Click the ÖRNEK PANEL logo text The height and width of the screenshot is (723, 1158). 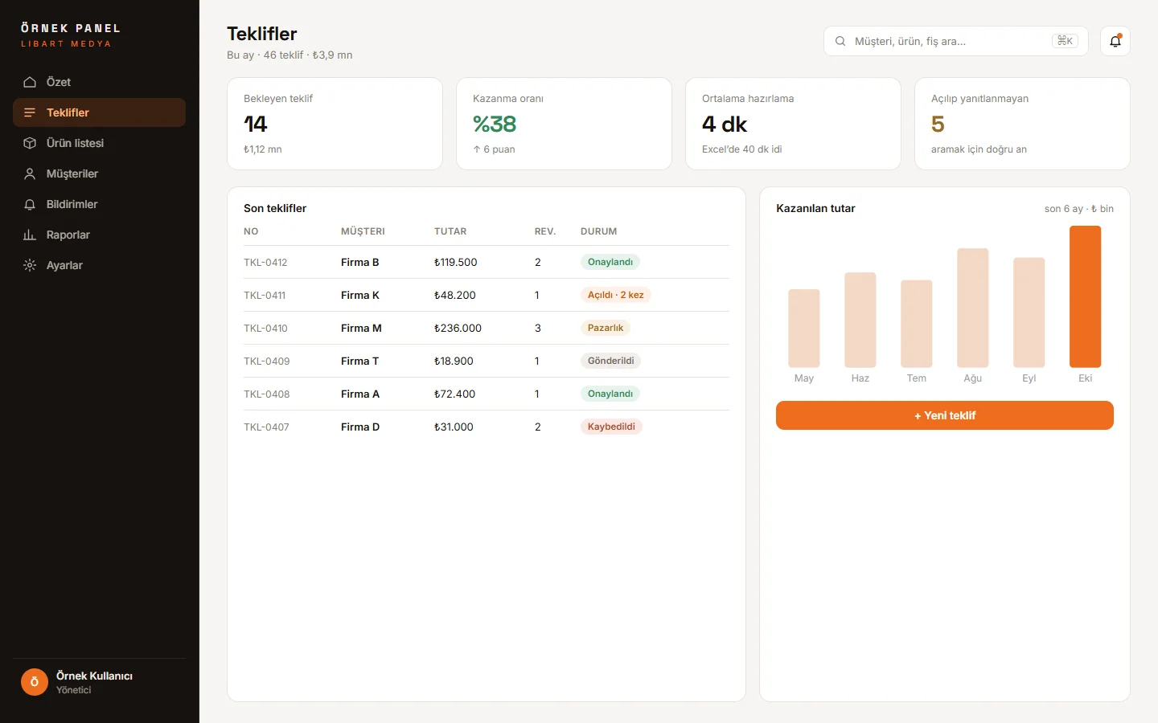(x=71, y=28)
